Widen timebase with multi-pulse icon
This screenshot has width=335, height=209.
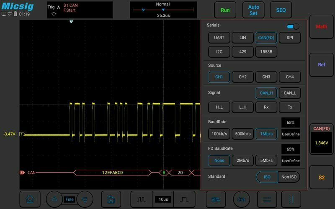pyautogui.click(x=142, y=199)
